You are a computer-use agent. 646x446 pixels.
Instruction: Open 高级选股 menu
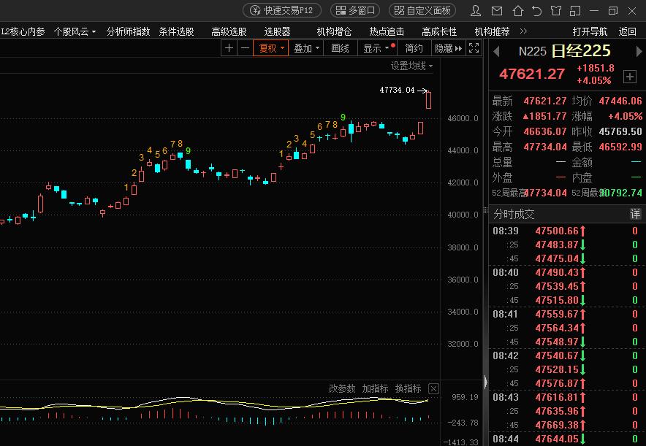tap(229, 31)
